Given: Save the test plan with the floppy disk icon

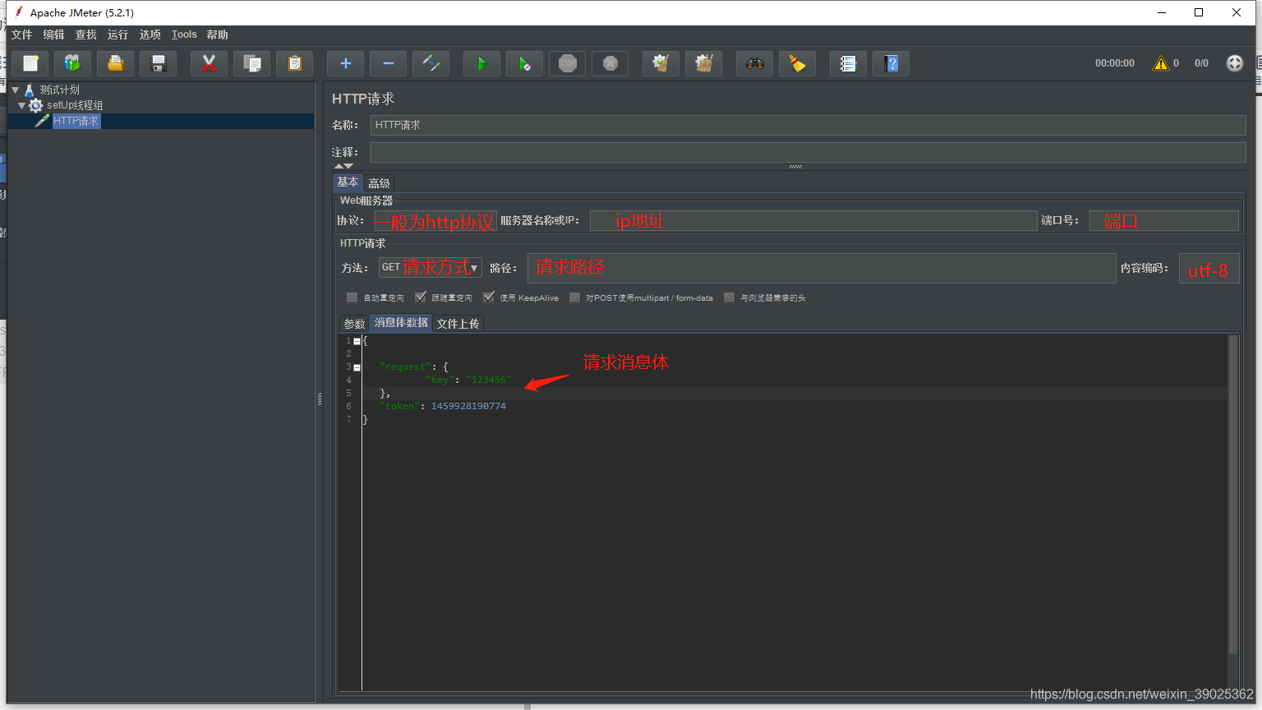Looking at the screenshot, I should pyautogui.click(x=159, y=63).
